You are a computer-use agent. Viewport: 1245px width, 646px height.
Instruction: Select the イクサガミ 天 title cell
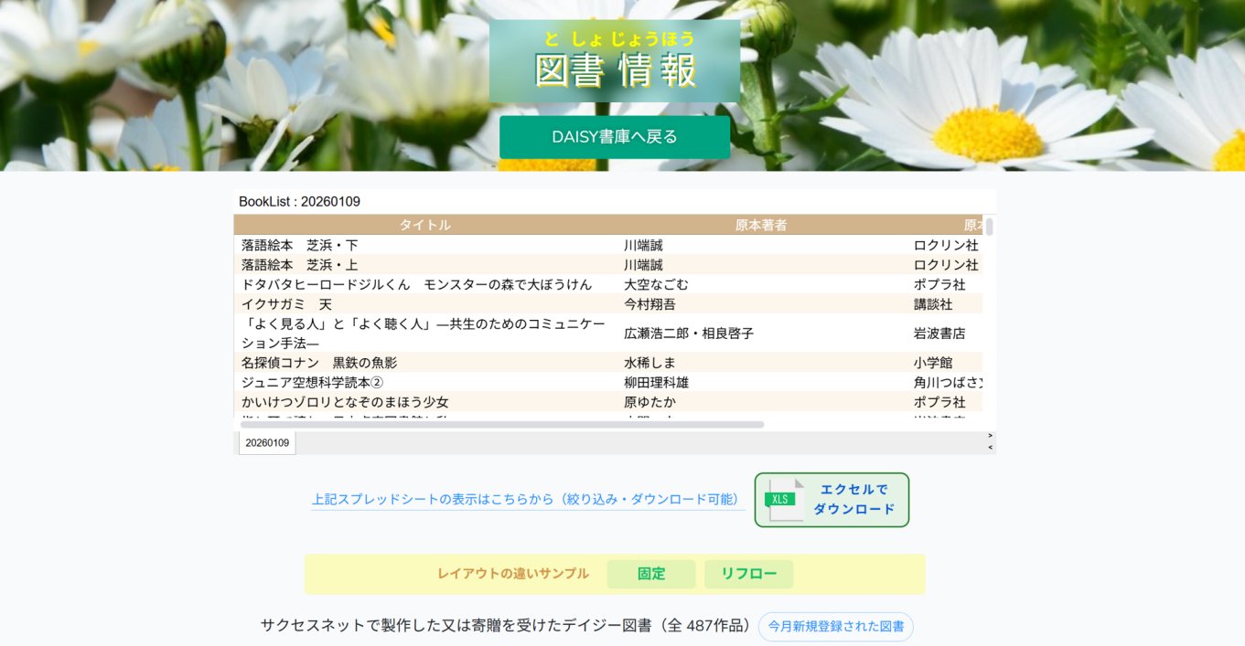point(286,304)
